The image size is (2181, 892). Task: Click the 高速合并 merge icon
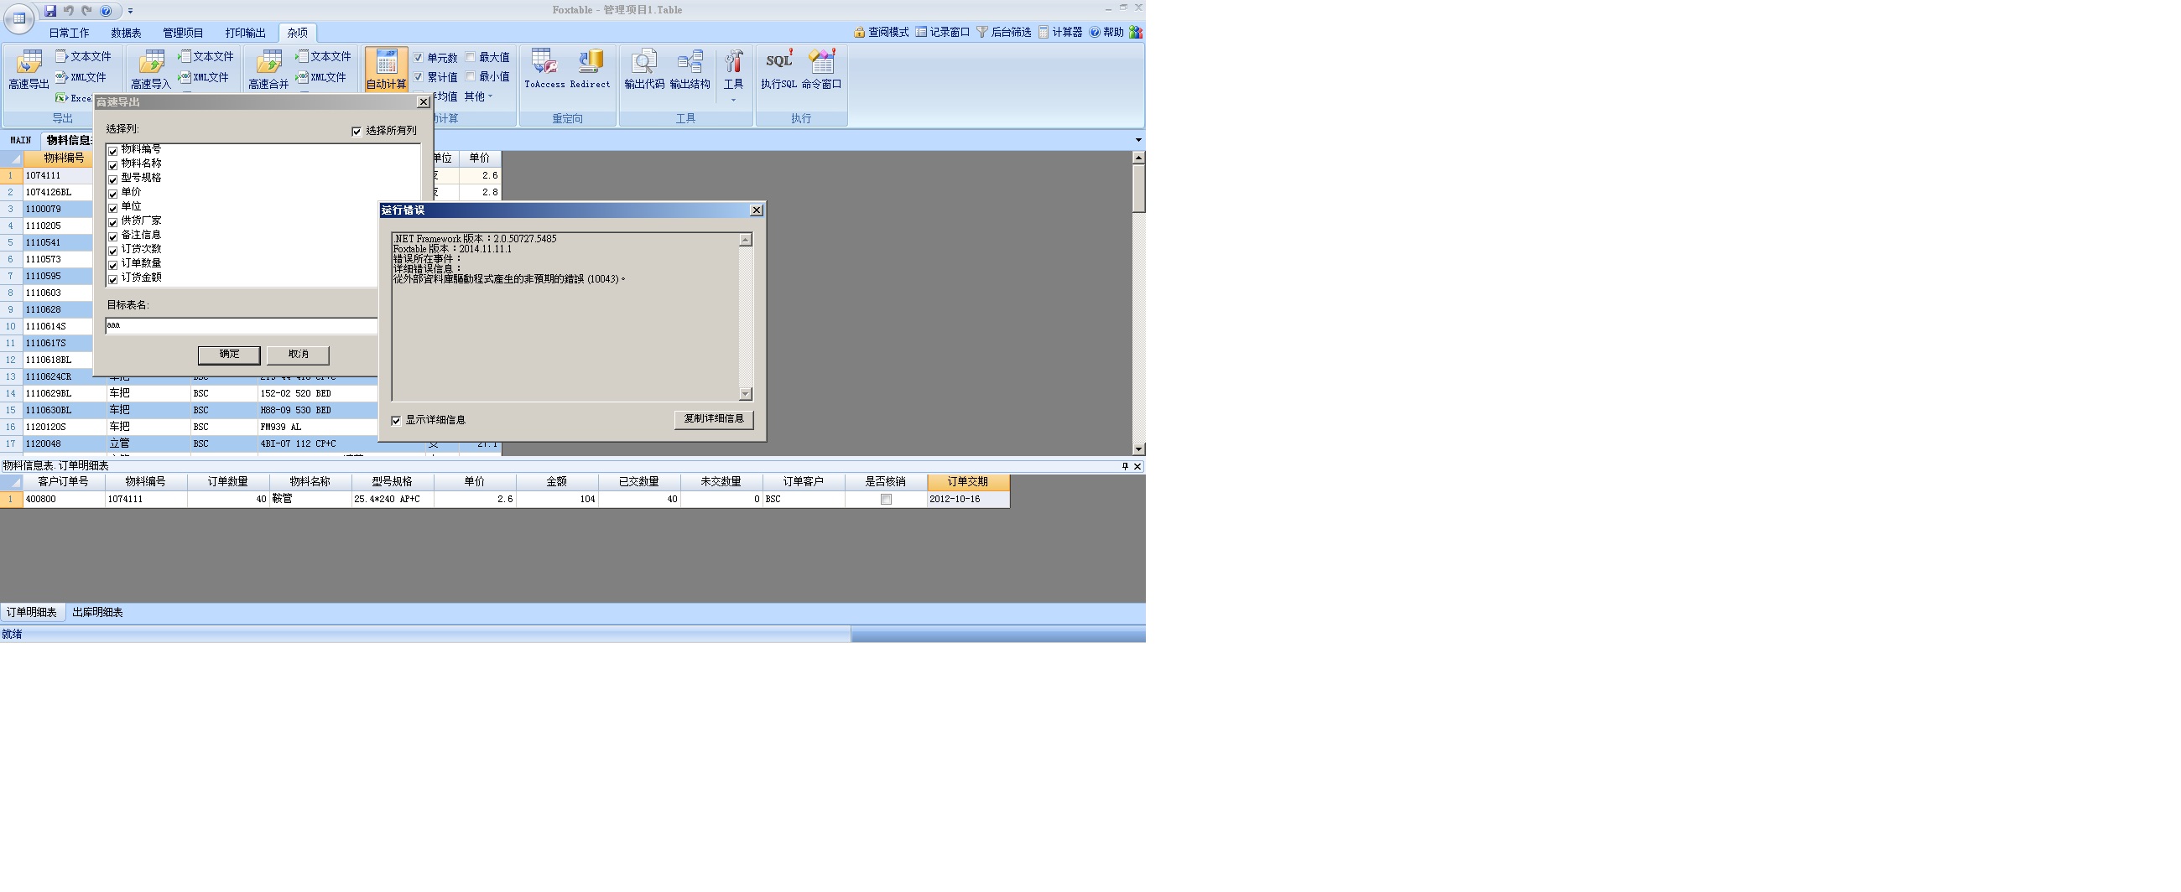pyautogui.click(x=268, y=68)
